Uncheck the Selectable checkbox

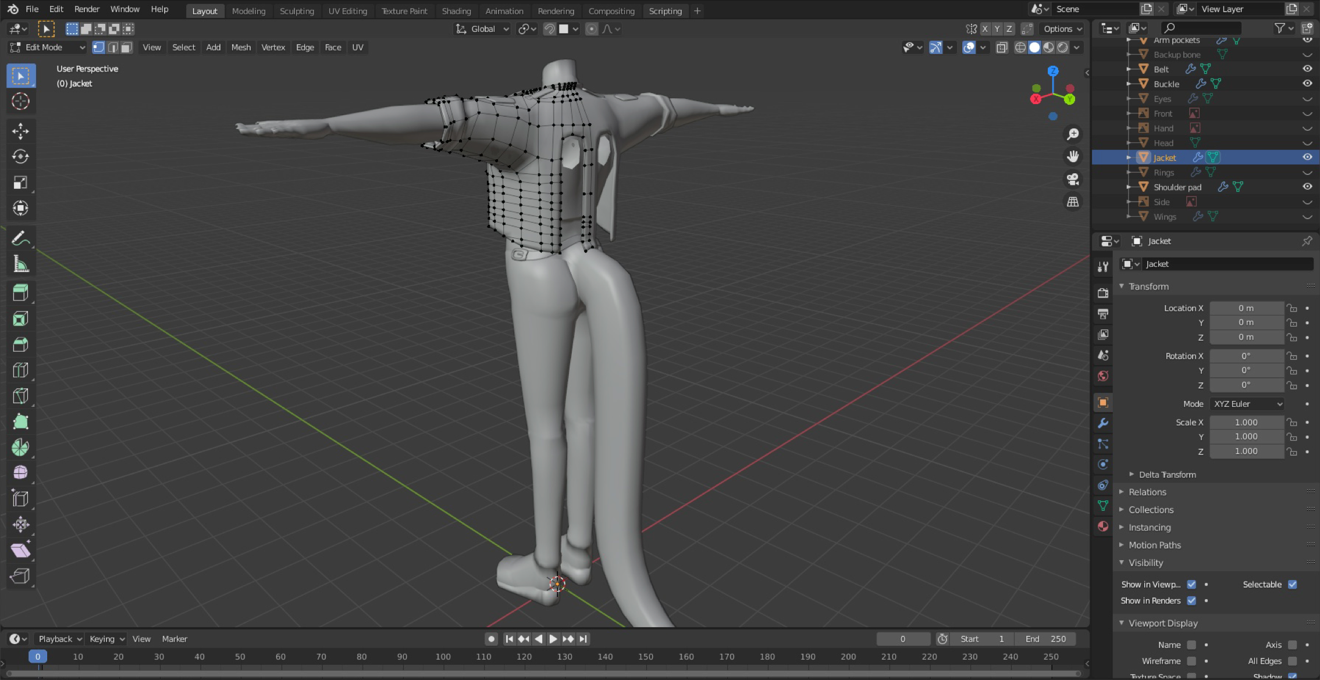pos(1292,585)
